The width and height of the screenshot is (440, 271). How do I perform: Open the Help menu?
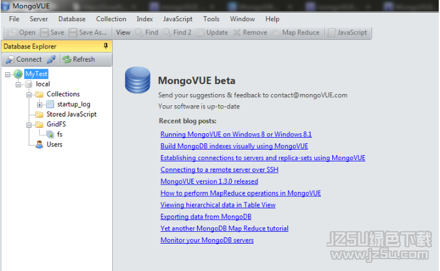pyautogui.click(x=272, y=19)
